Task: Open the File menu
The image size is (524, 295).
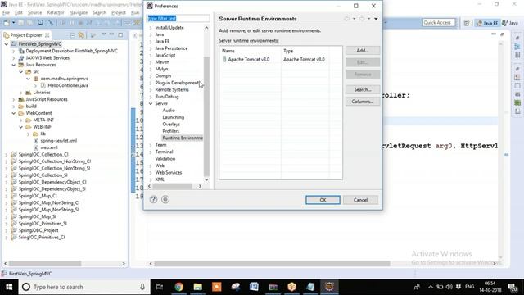Action: pos(6,13)
